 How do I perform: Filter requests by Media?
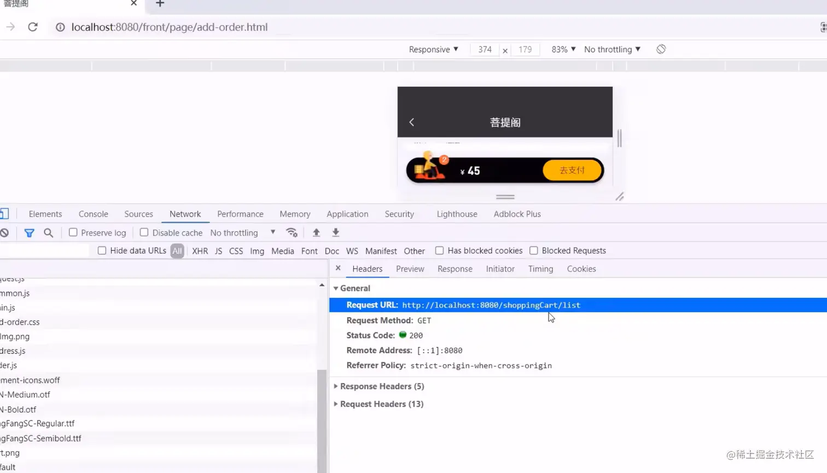pos(282,251)
